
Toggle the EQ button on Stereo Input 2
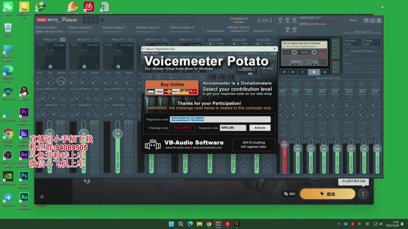point(97,40)
